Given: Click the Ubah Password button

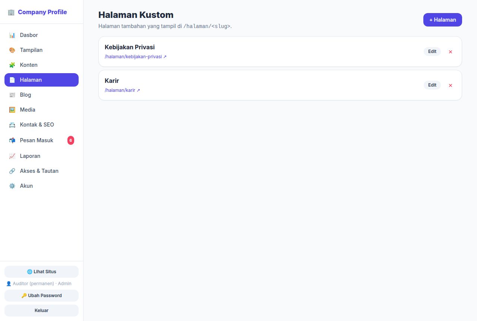Looking at the screenshot, I should (41, 296).
